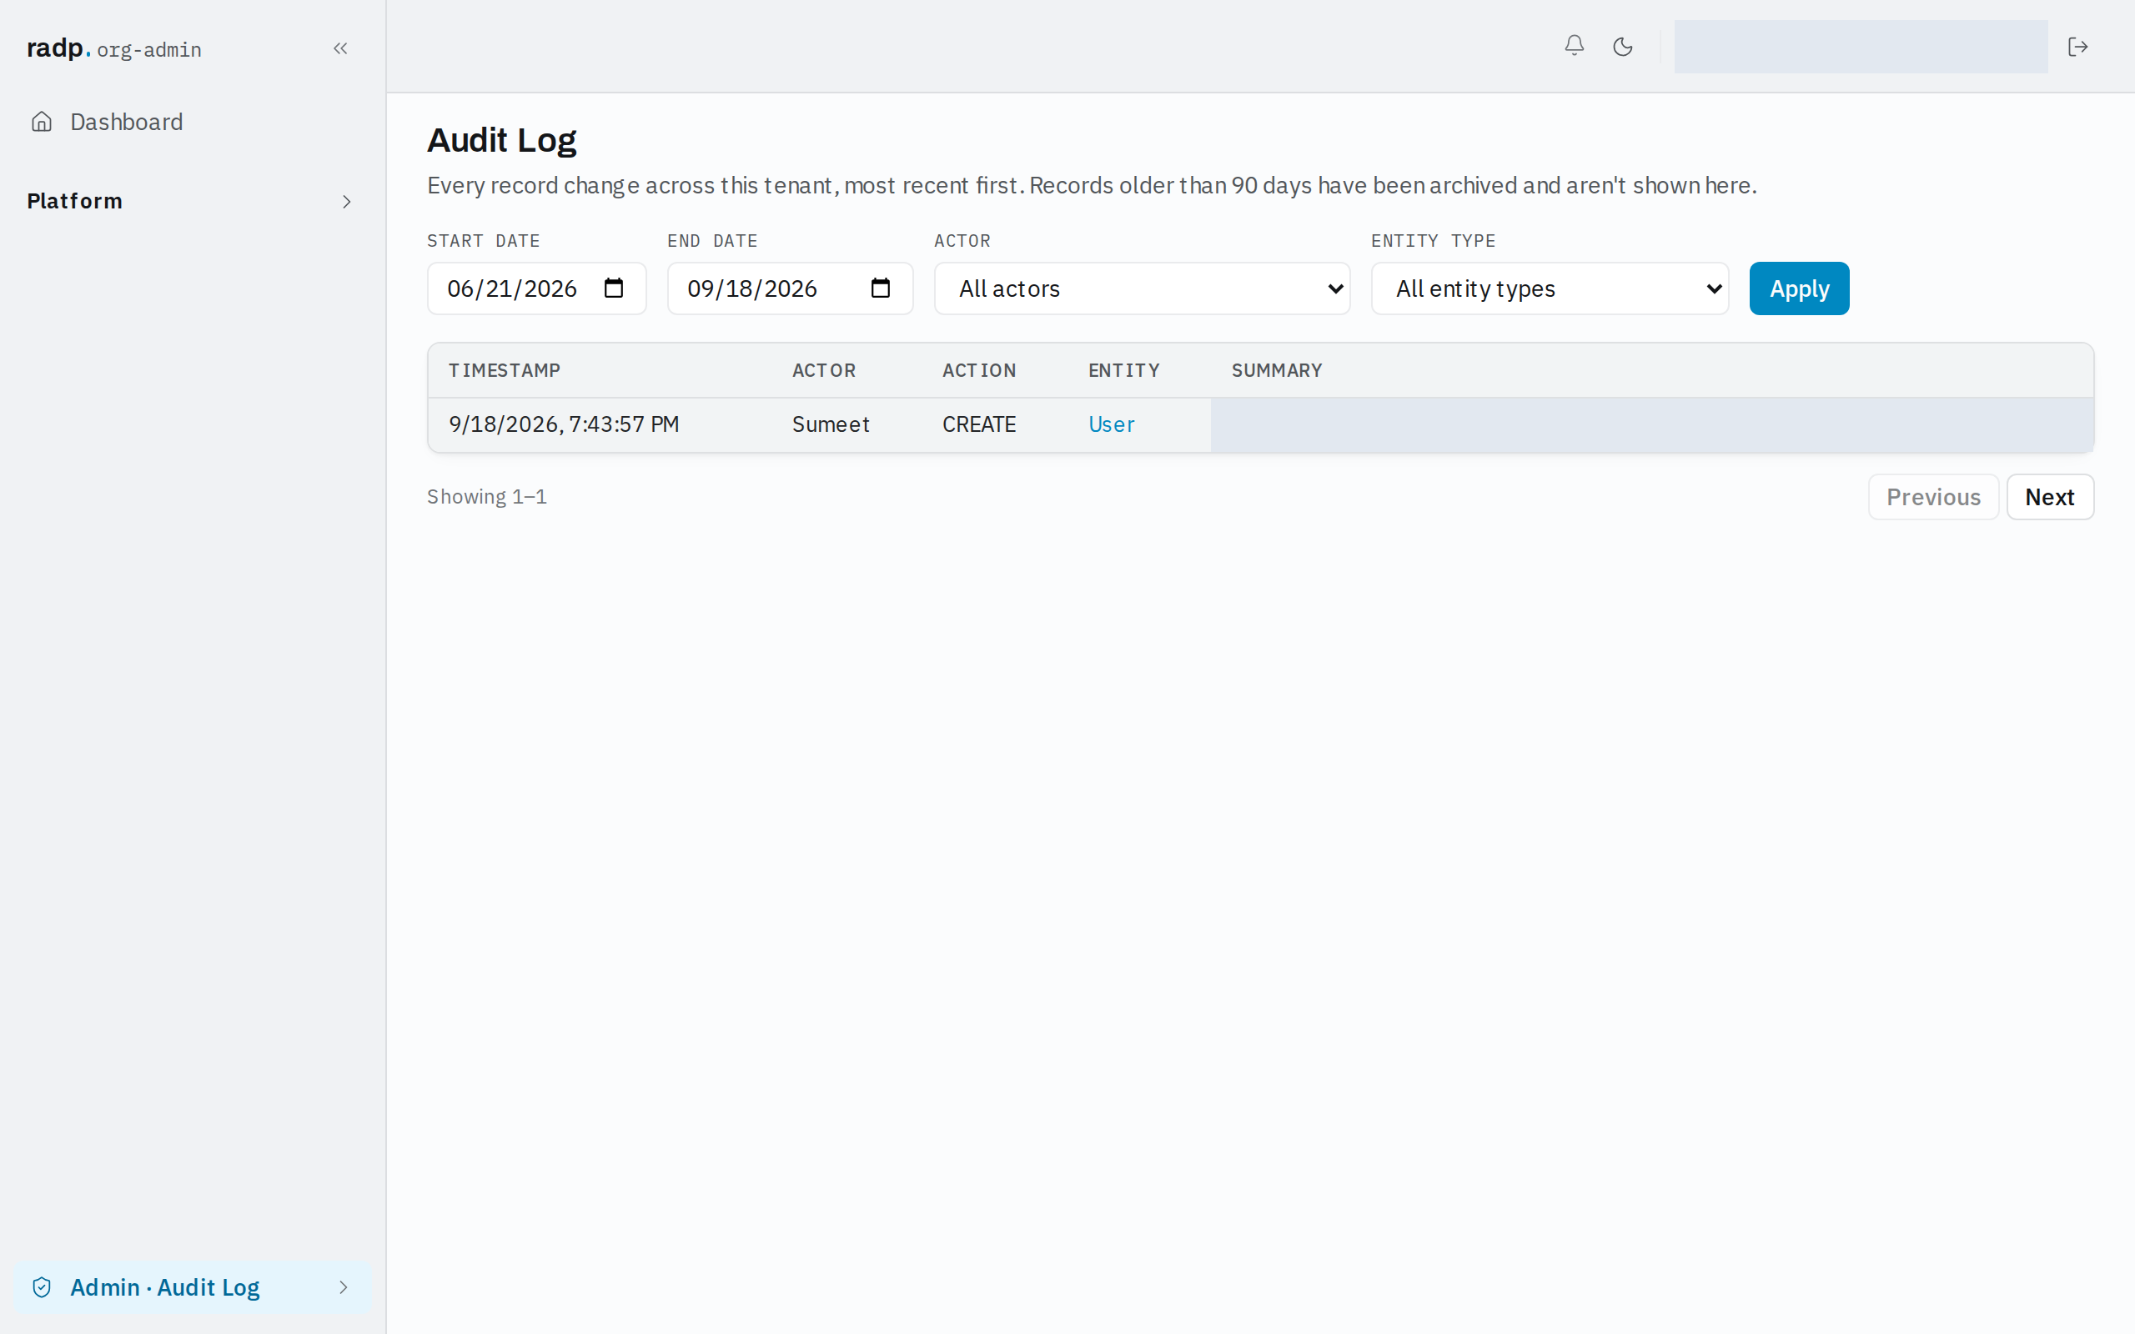2135x1334 pixels.
Task: Open the All entity types dropdown
Action: coord(1550,288)
